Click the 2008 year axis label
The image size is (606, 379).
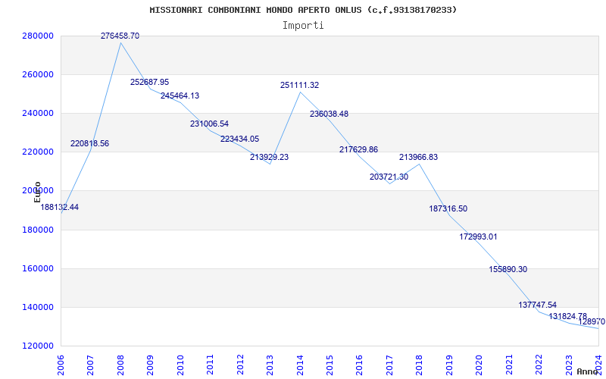click(x=120, y=364)
